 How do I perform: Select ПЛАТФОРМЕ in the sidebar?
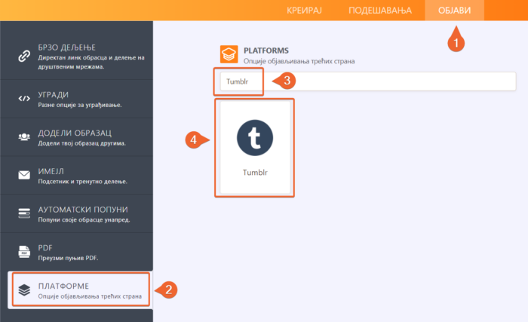pyautogui.click(x=80, y=290)
